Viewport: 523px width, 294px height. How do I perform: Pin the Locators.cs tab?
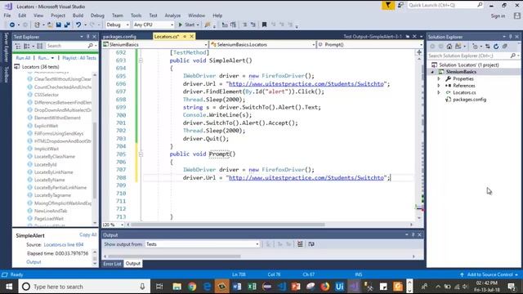click(185, 36)
